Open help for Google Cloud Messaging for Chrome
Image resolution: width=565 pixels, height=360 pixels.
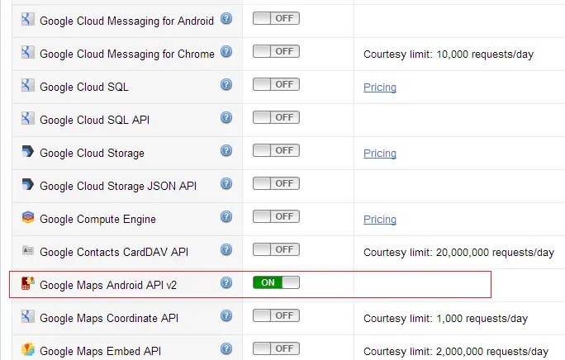226,51
